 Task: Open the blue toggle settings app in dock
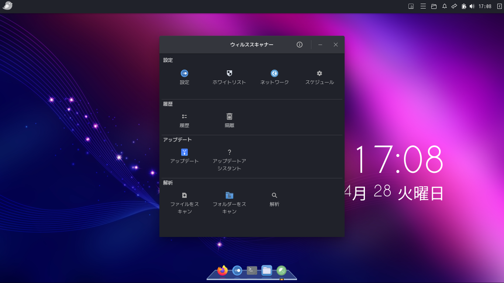coord(237,270)
